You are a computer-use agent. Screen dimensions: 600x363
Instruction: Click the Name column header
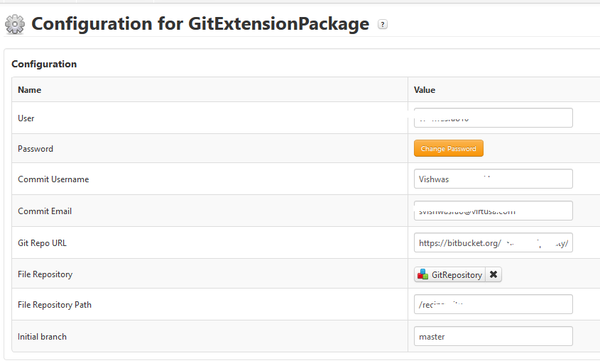click(30, 90)
